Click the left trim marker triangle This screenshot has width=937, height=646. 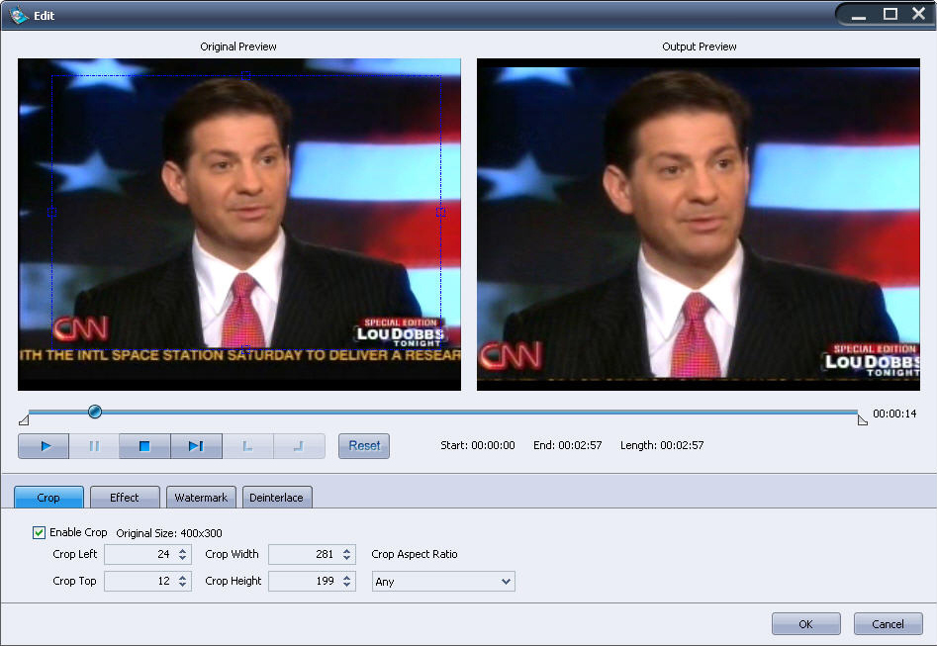[x=24, y=420]
